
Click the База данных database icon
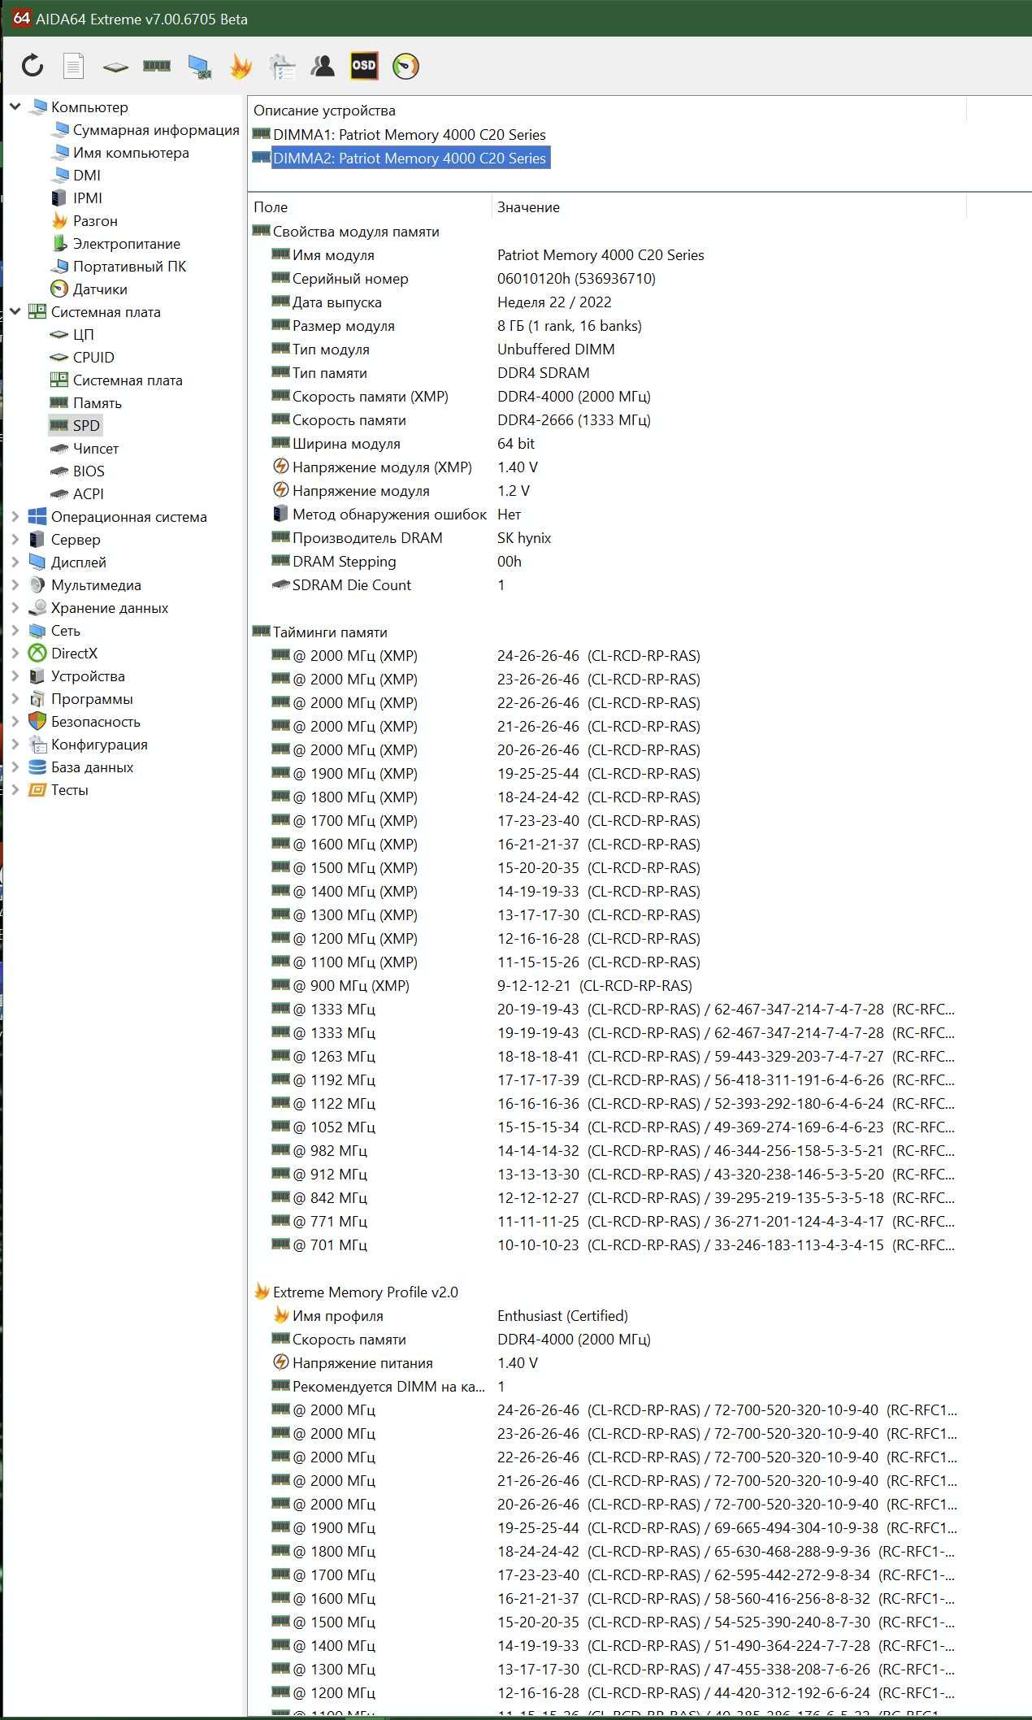point(37,767)
